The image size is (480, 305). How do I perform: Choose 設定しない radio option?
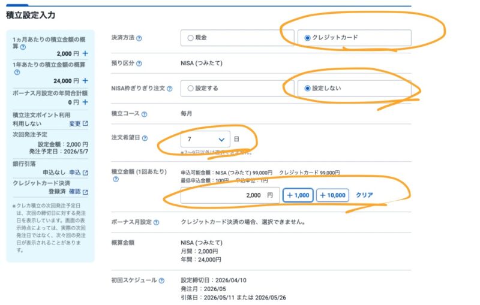point(308,88)
